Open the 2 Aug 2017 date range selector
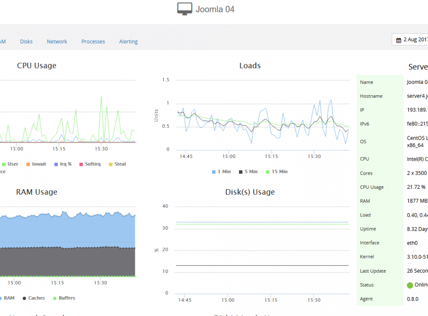The height and width of the screenshot is (316, 428). point(410,40)
